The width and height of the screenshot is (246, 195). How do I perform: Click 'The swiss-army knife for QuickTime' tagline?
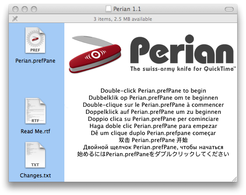[x=183, y=69]
